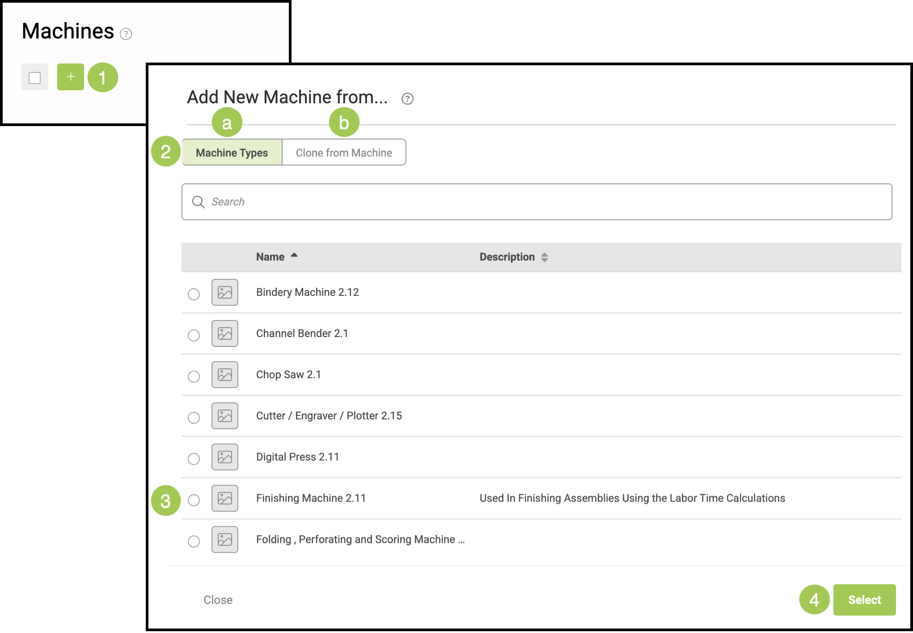
Task: Select Folding, Perforating and Scoring Machine radio
Action: (194, 541)
